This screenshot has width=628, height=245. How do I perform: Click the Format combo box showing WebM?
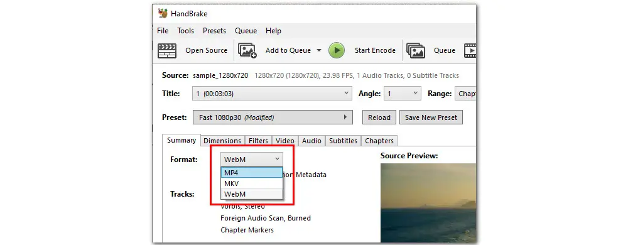tap(252, 160)
